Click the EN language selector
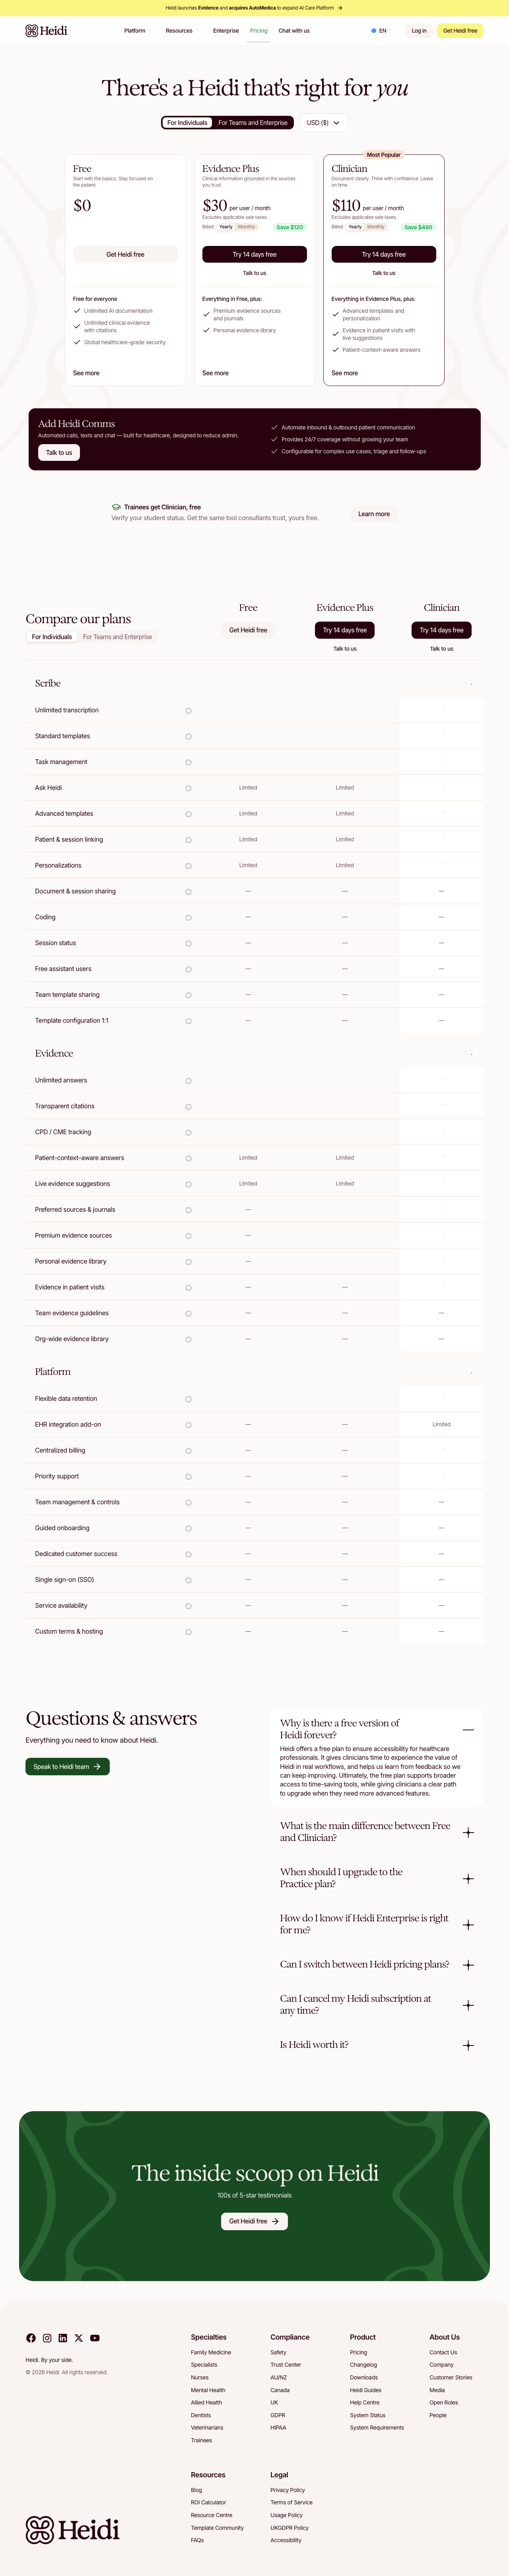The image size is (509, 2576). pos(383,31)
